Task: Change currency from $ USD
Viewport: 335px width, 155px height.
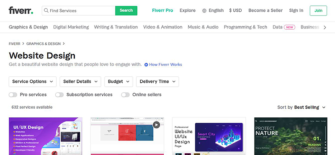Action: click(x=235, y=10)
